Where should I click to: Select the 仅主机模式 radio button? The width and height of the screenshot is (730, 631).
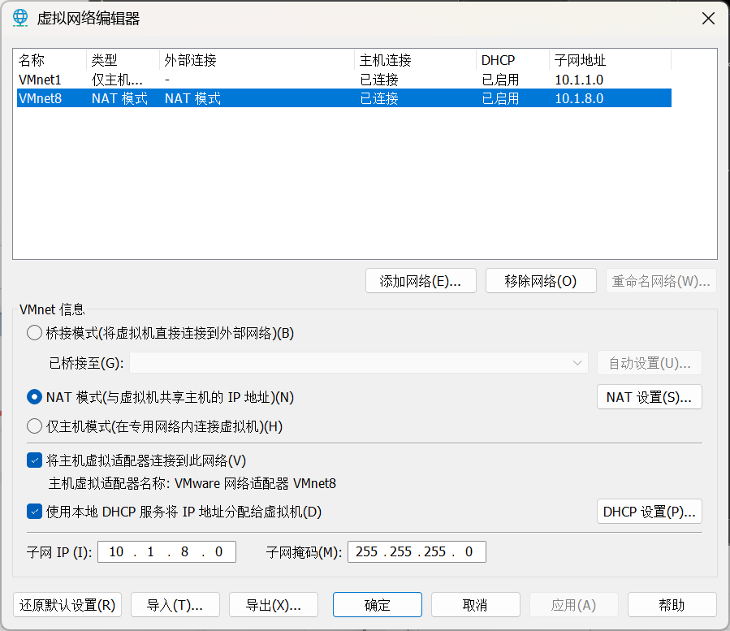click(34, 426)
